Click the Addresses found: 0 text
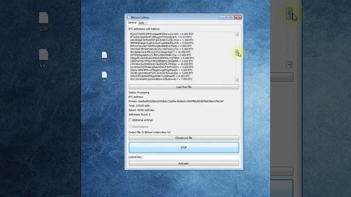Image resolution: width=351 pixels, height=197 pixels. point(139,114)
